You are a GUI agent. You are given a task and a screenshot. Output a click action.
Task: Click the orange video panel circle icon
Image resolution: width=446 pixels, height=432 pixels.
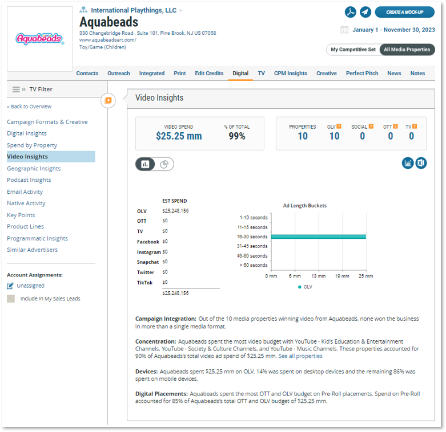(x=108, y=100)
